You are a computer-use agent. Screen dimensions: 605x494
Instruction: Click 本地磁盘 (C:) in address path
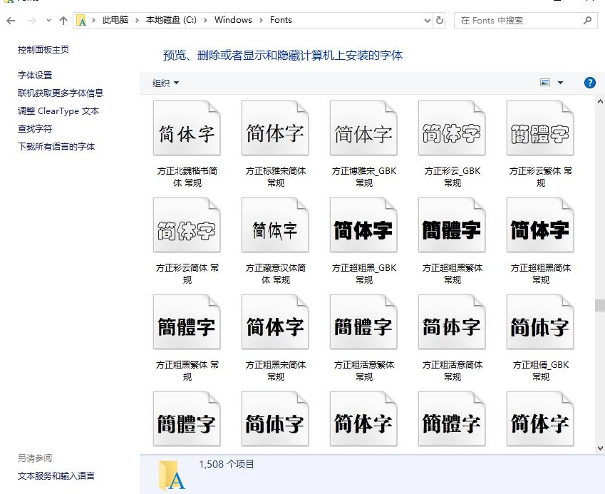pyautogui.click(x=171, y=20)
